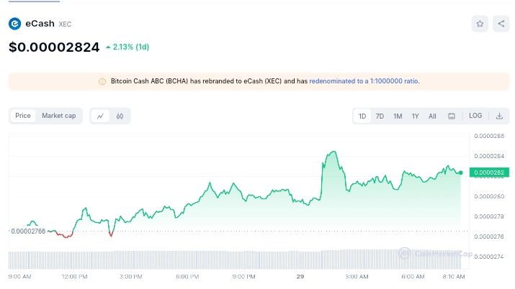This screenshot has height=289, width=515.
Task: Download chart data icon
Action: 499,116
